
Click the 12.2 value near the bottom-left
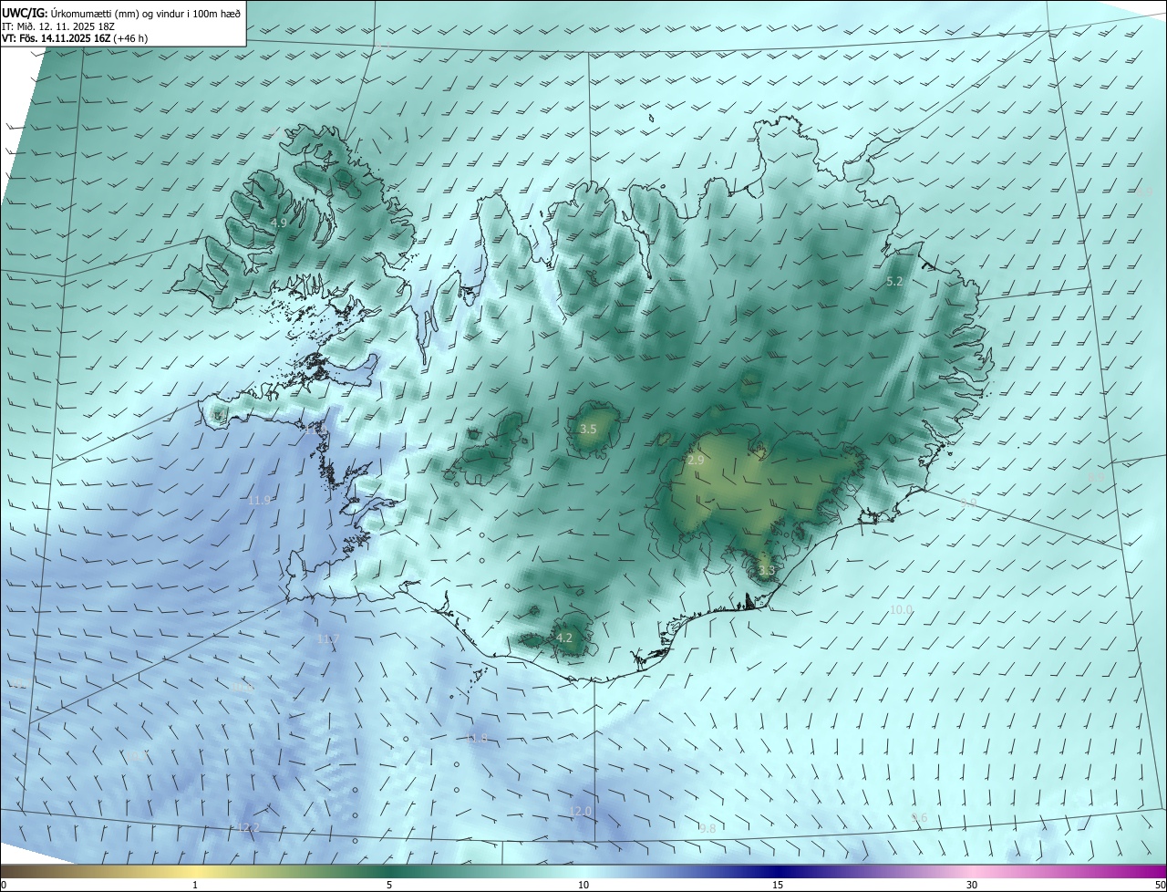pyautogui.click(x=248, y=828)
